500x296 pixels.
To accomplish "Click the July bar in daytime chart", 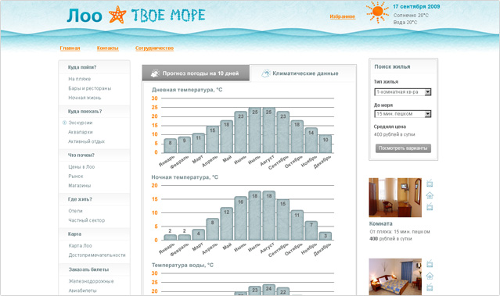I will pos(255,130).
